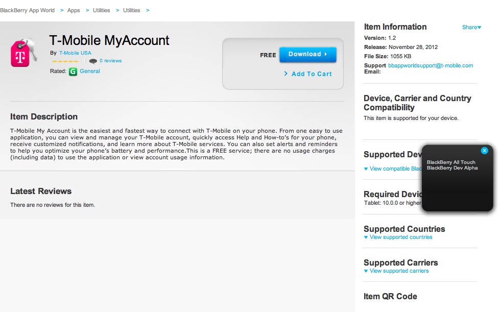The height and width of the screenshot is (312, 500).
Task: Close the compatible devices popup
Action: [485, 151]
